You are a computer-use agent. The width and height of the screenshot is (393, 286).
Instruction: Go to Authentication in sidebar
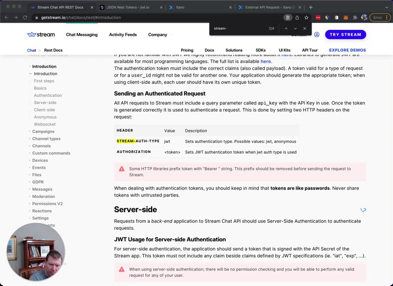[48, 95]
